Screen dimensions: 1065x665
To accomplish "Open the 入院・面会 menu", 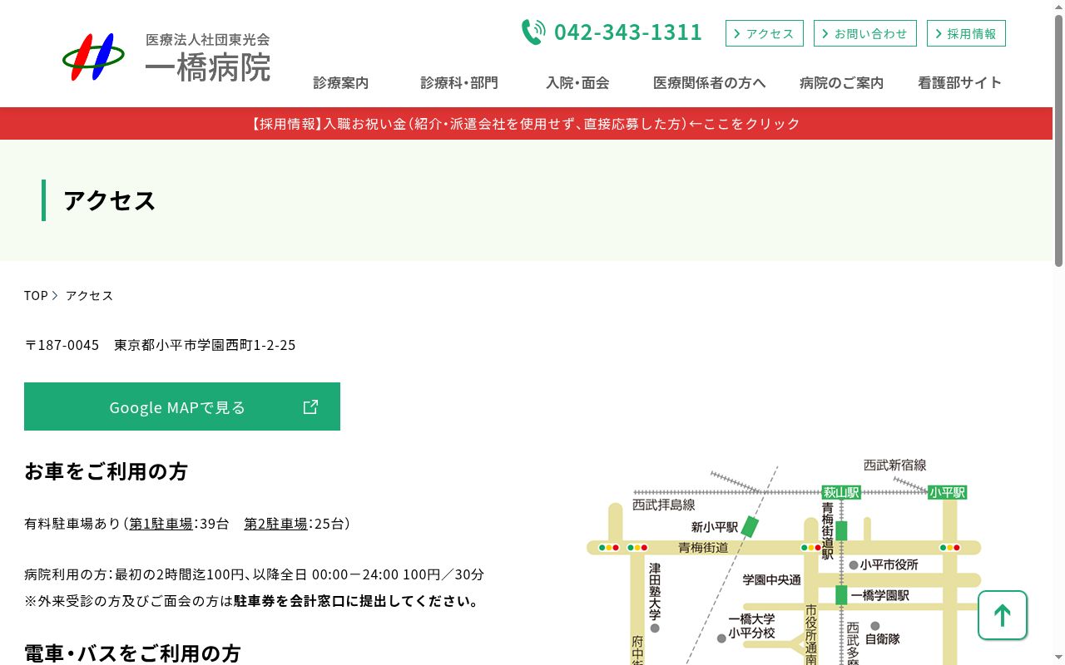I will pos(577,82).
